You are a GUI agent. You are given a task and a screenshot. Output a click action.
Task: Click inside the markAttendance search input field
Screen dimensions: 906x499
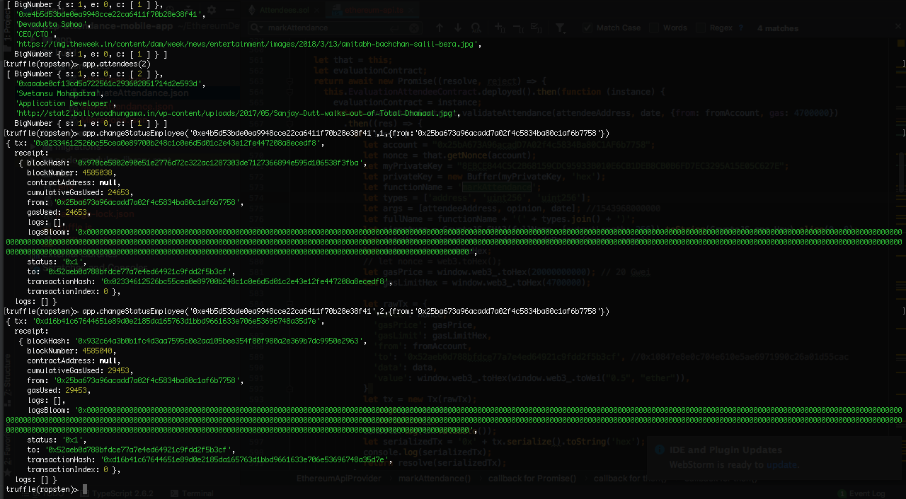click(x=319, y=28)
